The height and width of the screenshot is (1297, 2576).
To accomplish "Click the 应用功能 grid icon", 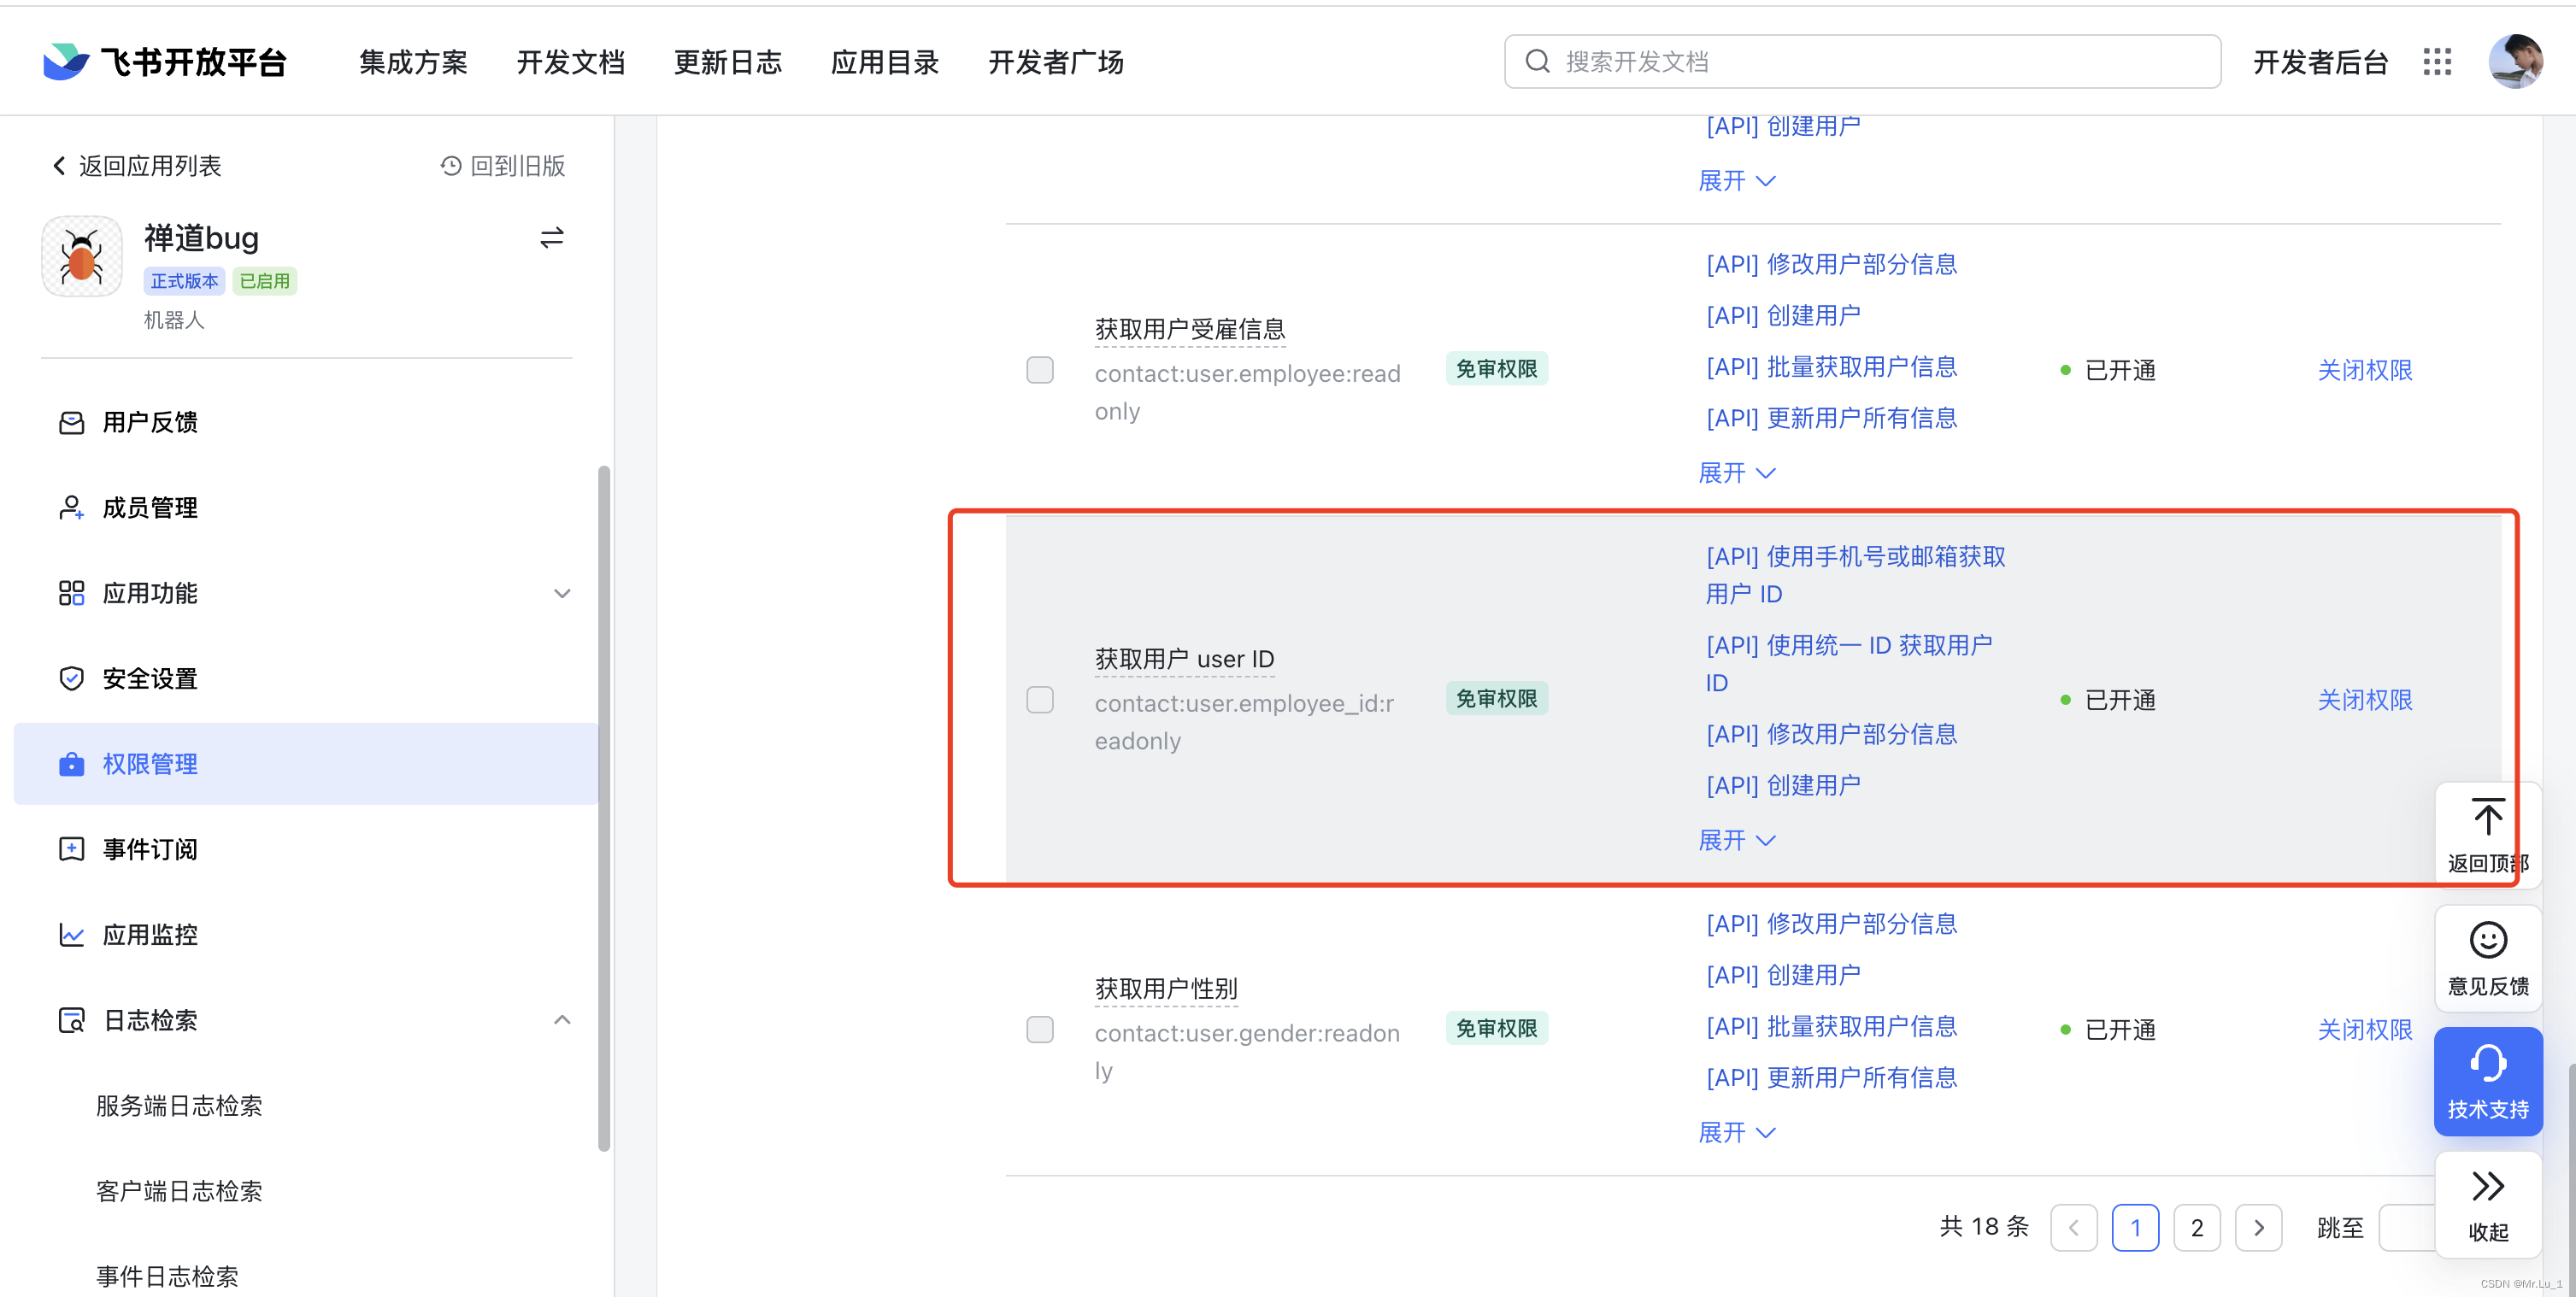I will click(x=71, y=593).
